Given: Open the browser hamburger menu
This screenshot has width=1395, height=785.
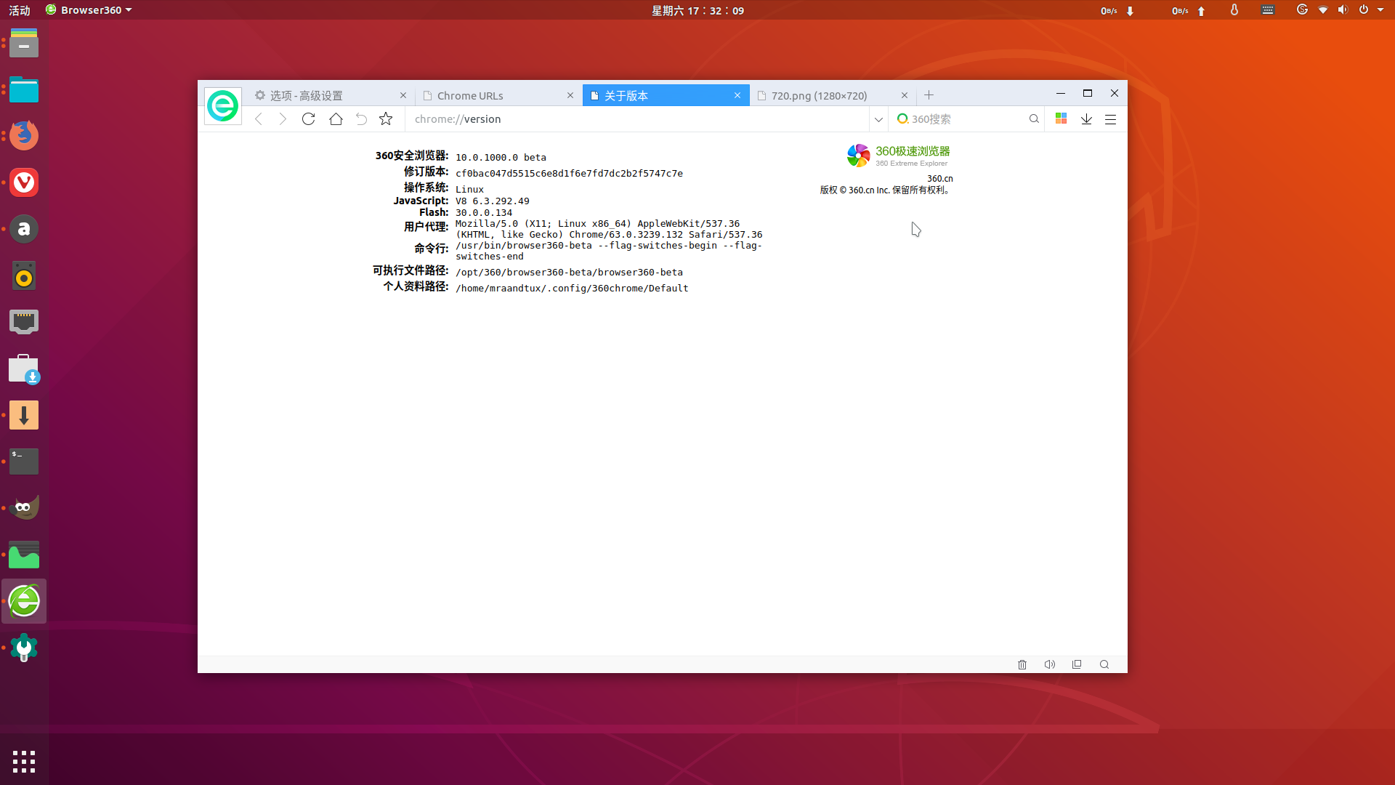Looking at the screenshot, I should [1110, 119].
